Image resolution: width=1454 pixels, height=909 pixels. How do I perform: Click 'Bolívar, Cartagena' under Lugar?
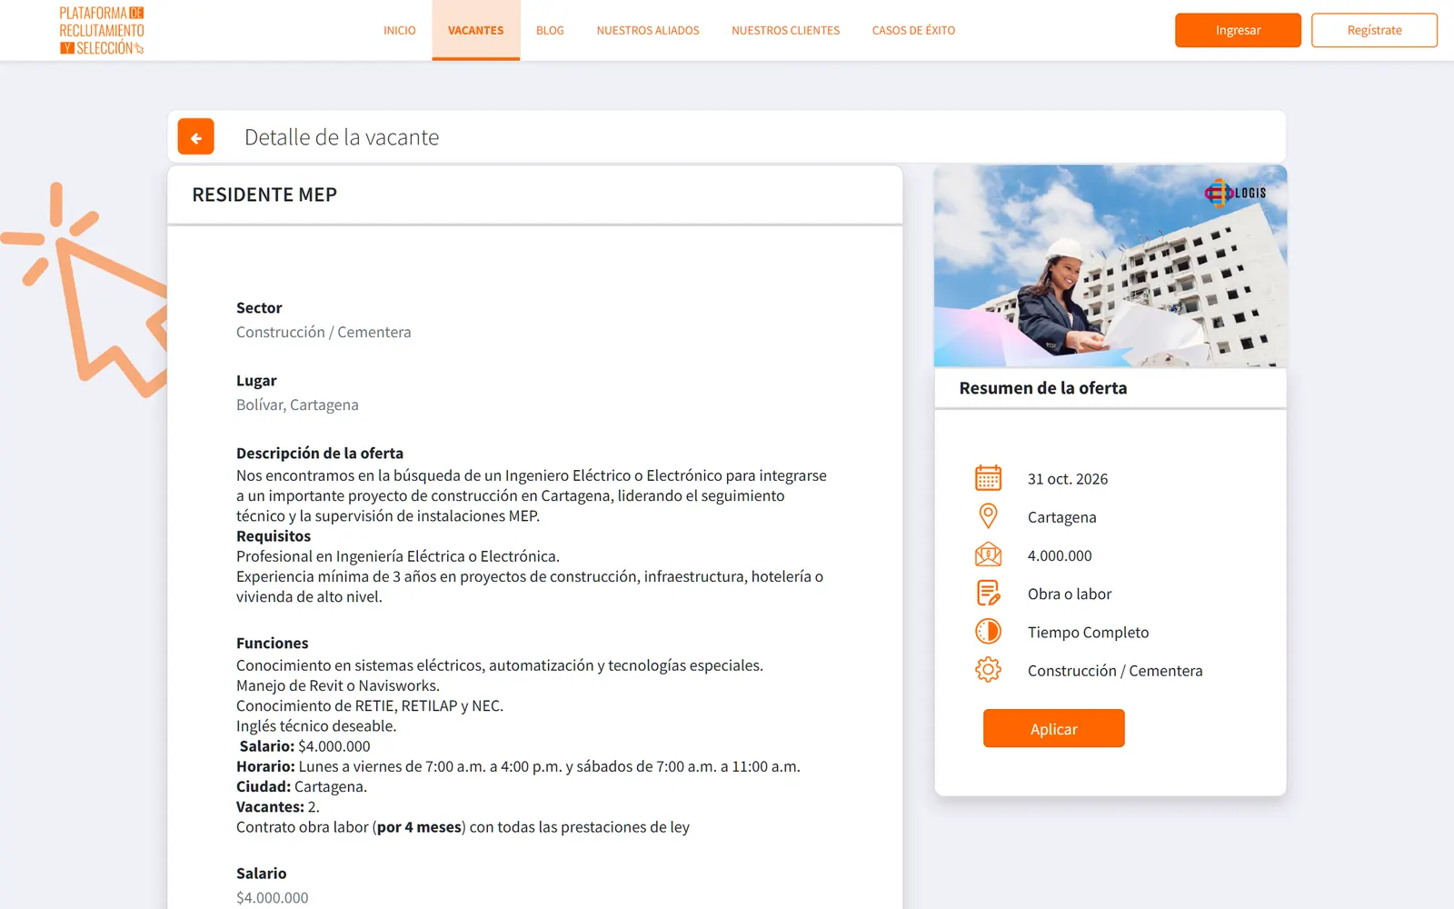point(297,405)
